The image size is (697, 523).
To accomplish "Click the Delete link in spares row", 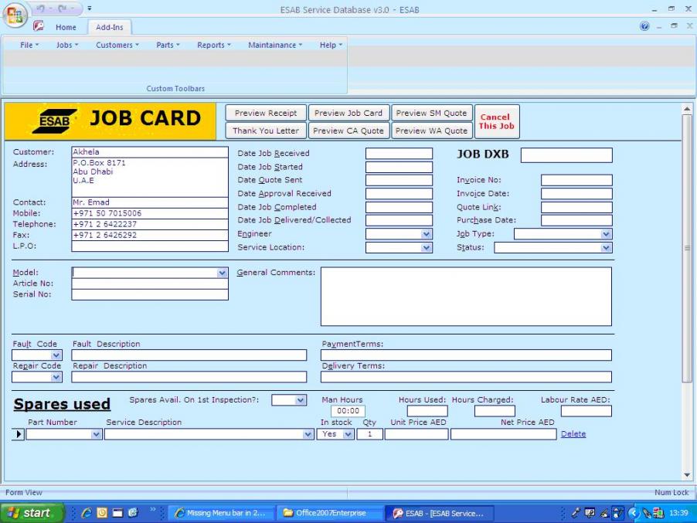I will pyautogui.click(x=573, y=433).
